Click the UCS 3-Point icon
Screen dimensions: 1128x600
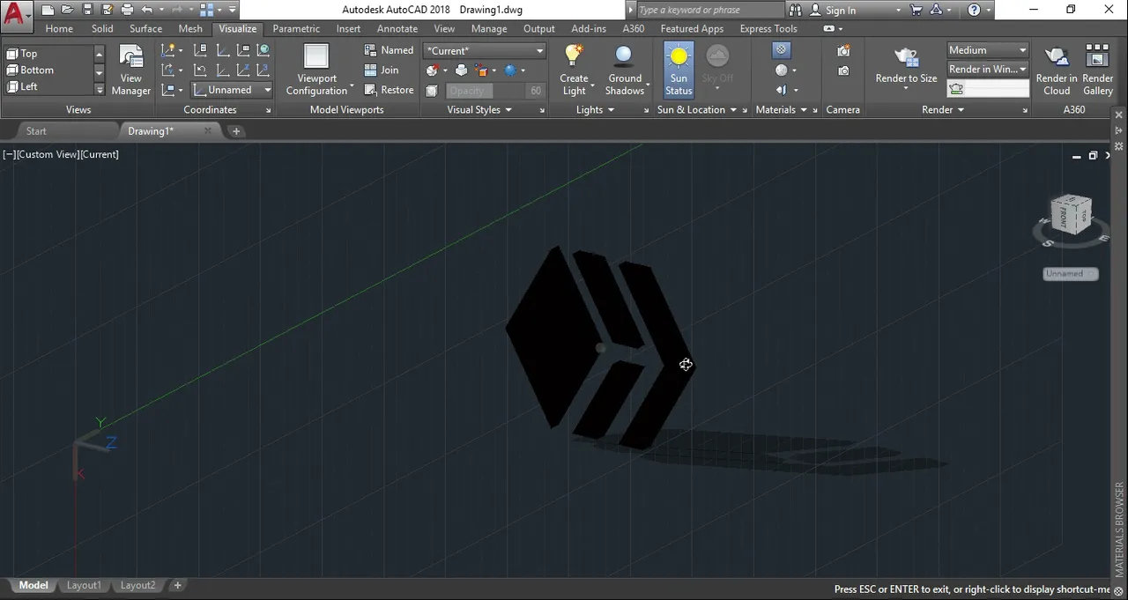pyautogui.click(x=263, y=70)
